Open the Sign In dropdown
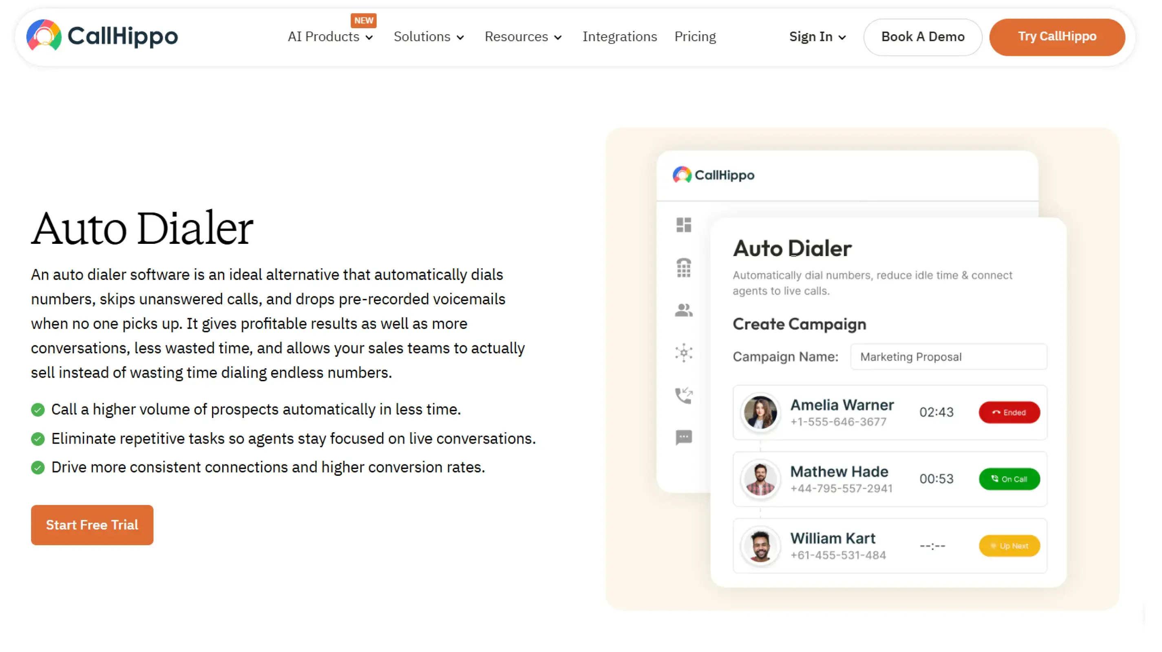 [817, 37]
